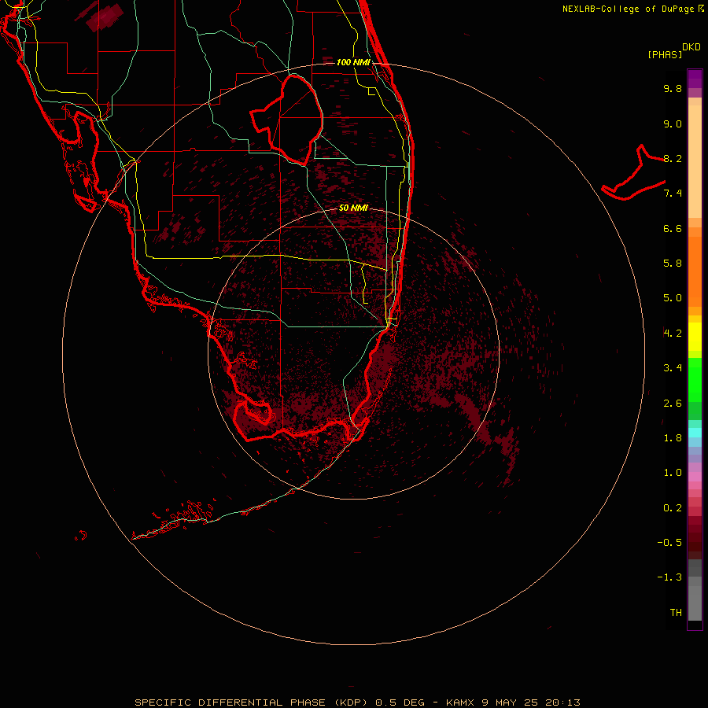The image size is (708, 708).
Task: Click the TH label at the scale bottom
Action: click(676, 613)
